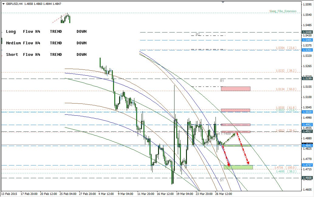Select Fibonacci label 1.4913 (76.4)

point(286,131)
